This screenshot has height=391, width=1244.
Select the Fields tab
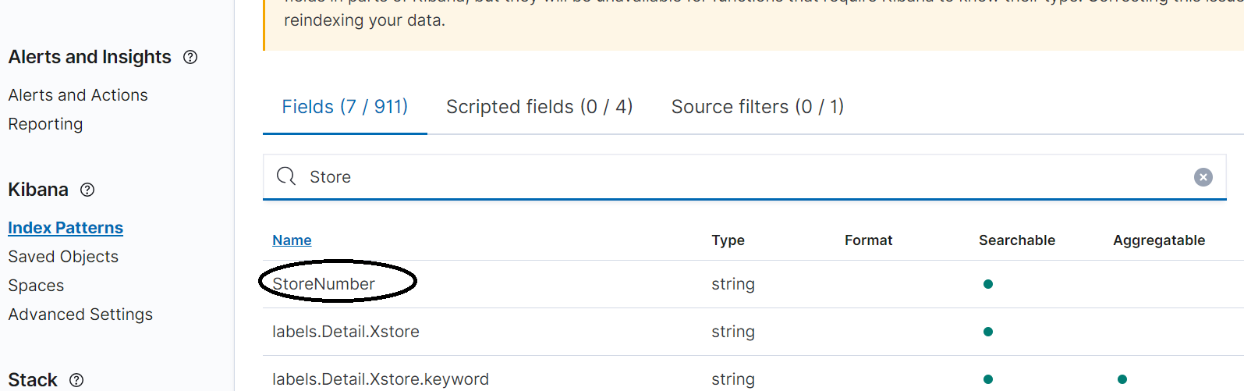pyautogui.click(x=345, y=107)
